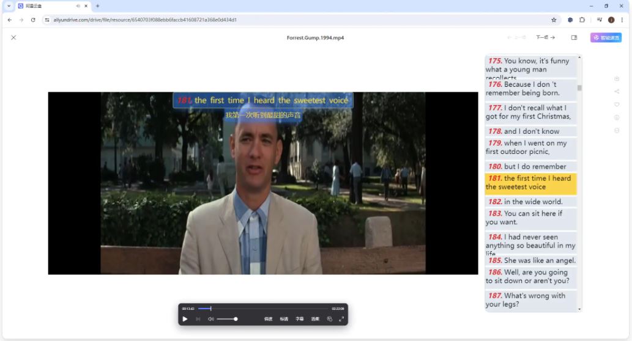Open the media control icon in the browser toolbar

pos(600,20)
